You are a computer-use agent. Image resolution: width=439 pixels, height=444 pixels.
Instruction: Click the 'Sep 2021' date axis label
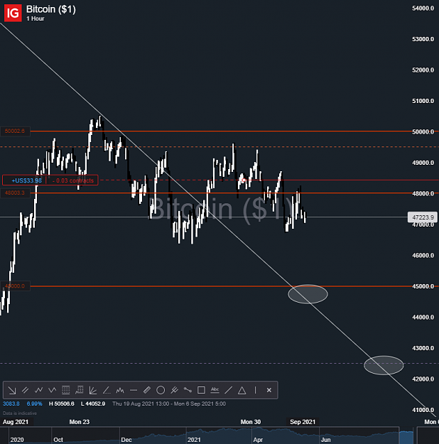(303, 422)
